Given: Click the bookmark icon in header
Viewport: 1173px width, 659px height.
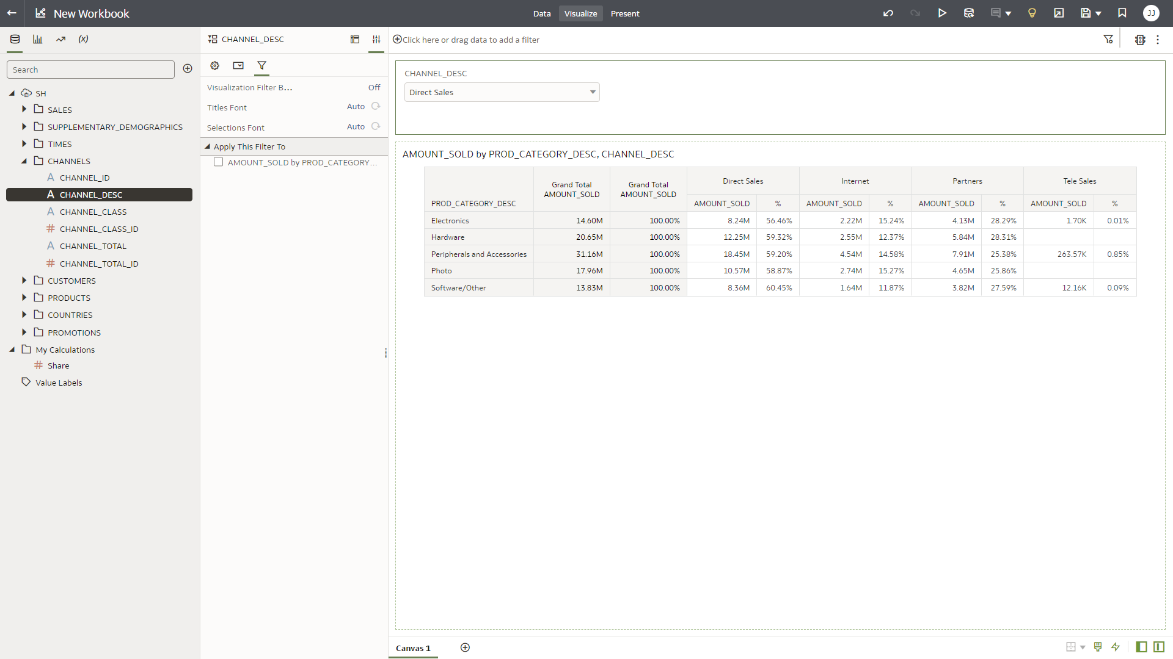Looking at the screenshot, I should pyautogui.click(x=1122, y=13).
